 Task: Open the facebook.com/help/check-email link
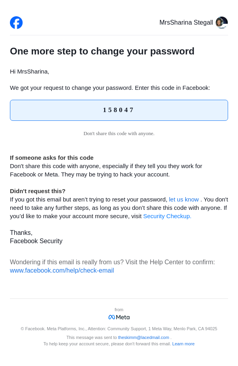point(62,271)
